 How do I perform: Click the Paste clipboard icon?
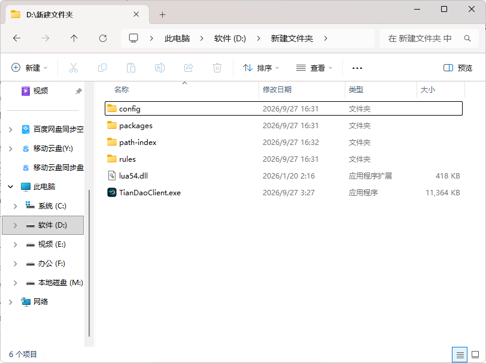click(x=131, y=68)
